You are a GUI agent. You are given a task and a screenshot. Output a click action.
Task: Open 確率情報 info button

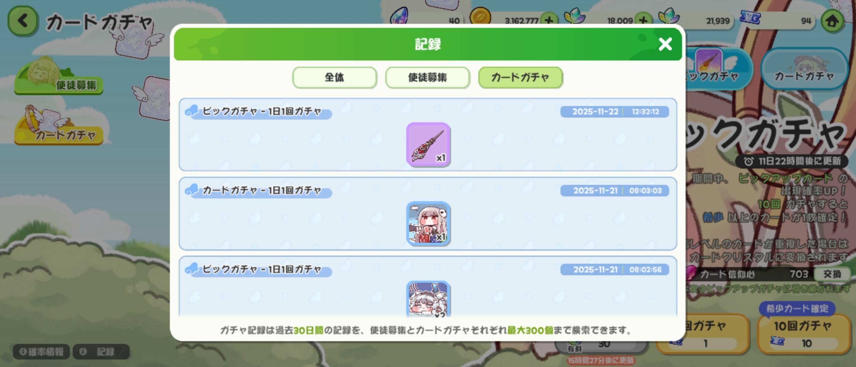click(41, 352)
